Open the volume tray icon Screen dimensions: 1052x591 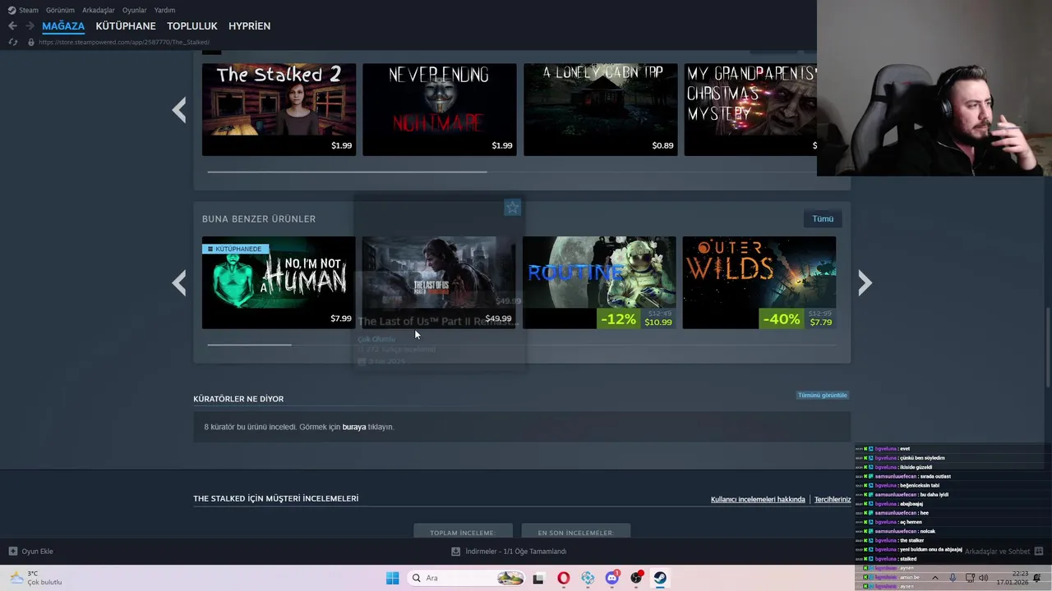[984, 578]
